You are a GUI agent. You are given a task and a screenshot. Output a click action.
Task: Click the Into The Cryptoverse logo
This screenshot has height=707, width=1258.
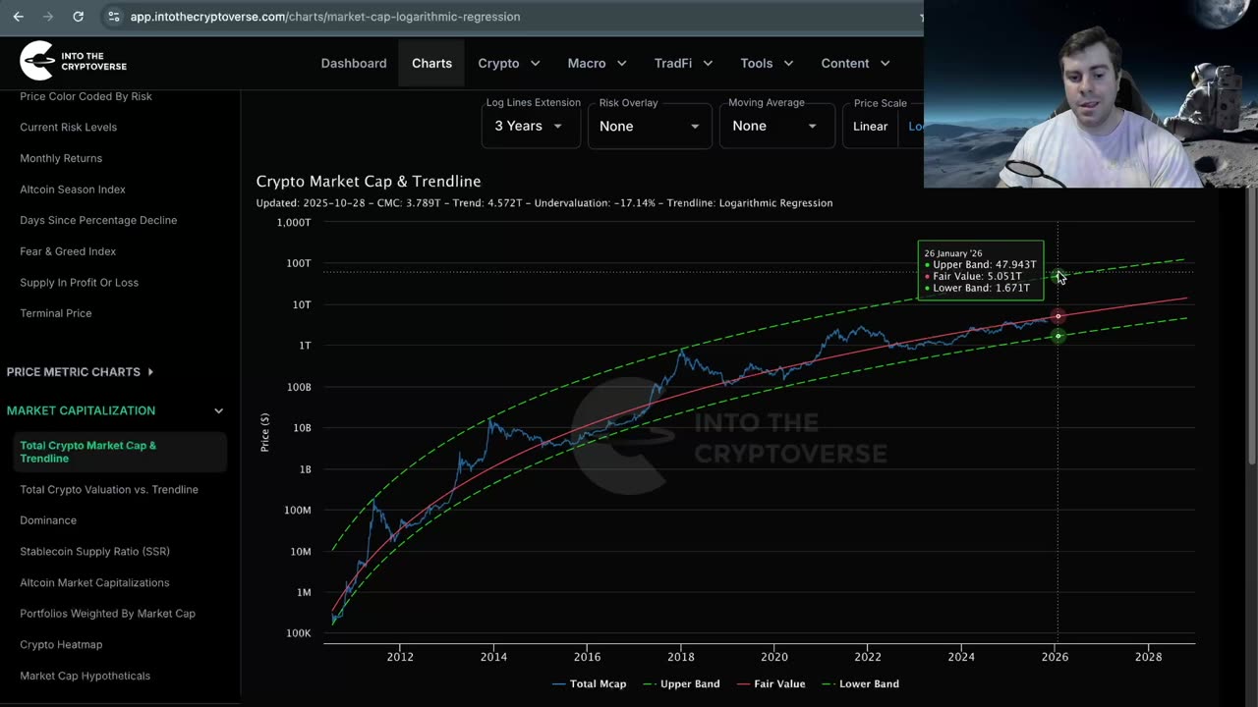coord(74,61)
